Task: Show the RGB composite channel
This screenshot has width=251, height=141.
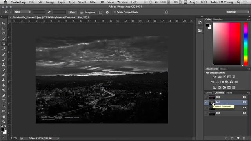Action: click(x=206, y=97)
